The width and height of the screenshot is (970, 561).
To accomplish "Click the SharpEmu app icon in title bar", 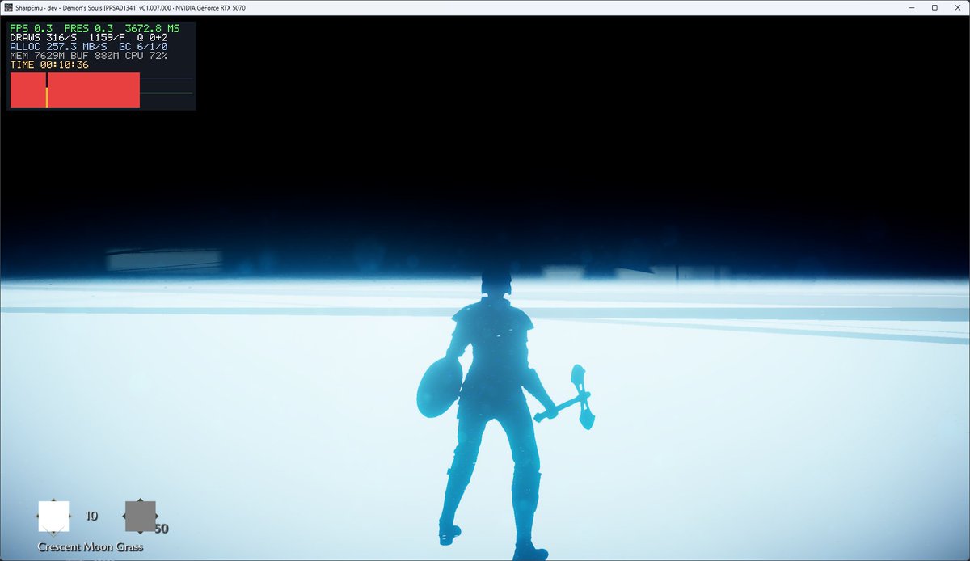I will [x=8, y=7].
